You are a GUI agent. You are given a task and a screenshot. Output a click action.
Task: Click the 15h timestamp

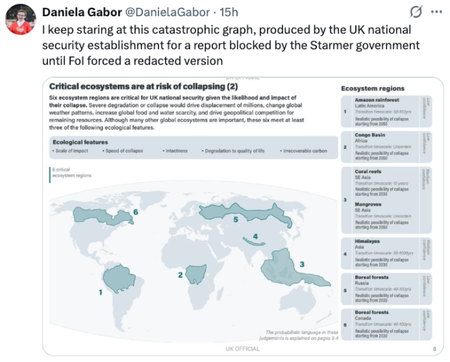point(229,12)
